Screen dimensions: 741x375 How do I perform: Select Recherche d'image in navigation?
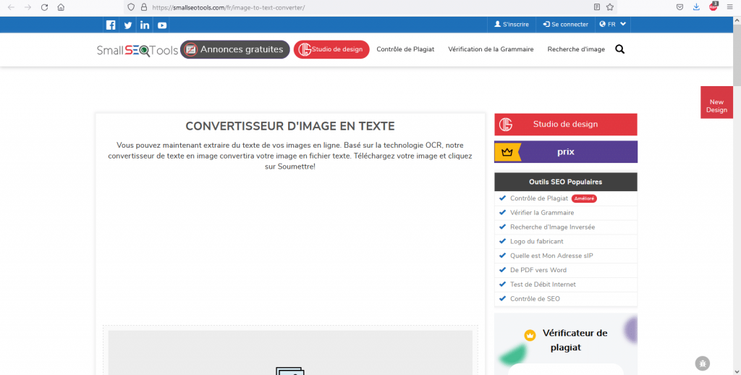pos(576,49)
